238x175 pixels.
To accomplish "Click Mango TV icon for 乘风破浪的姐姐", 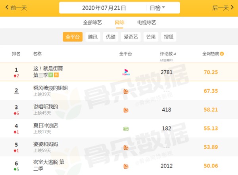I will point(126,91).
